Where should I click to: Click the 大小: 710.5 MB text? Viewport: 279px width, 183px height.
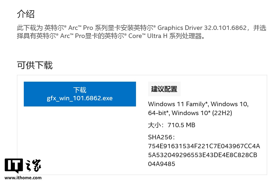[x=171, y=125]
